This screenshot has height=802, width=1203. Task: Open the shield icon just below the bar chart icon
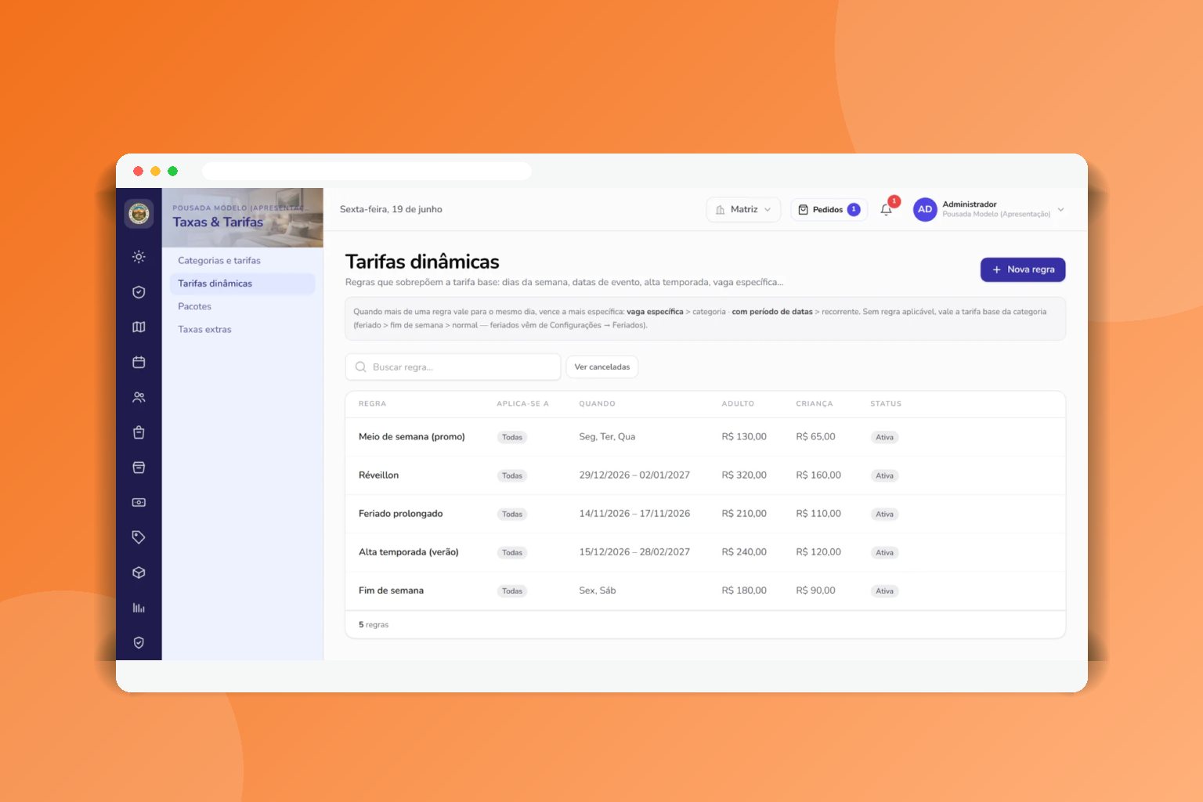pyautogui.click(x=139, y=643)
